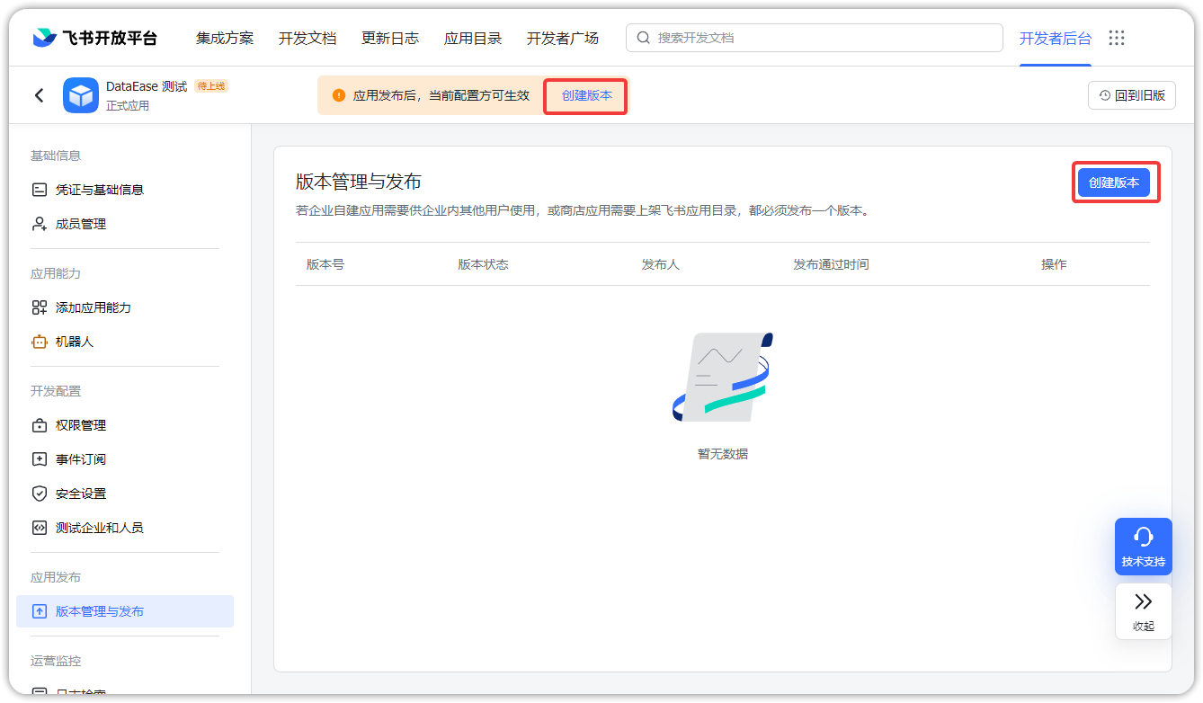The width and height of the screenshot is (1203, 703).
Task: Click the 成员管理 person icon
Action: coord(39,224)
